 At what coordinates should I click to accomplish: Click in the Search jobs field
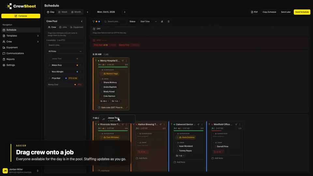point(115,22)
